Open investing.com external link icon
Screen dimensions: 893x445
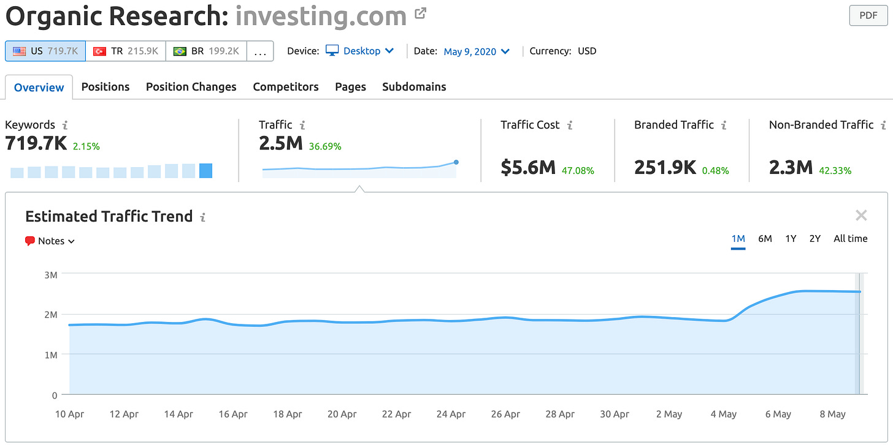pyautogui.click(x=421, y=13)
